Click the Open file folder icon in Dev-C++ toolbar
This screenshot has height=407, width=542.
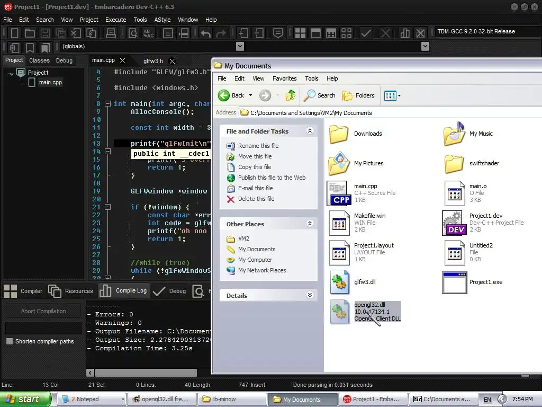click(x=30, y=33)
